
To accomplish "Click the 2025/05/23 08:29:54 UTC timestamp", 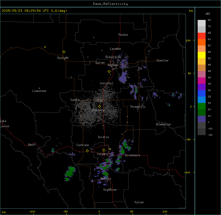I will (x=25, y=11).
